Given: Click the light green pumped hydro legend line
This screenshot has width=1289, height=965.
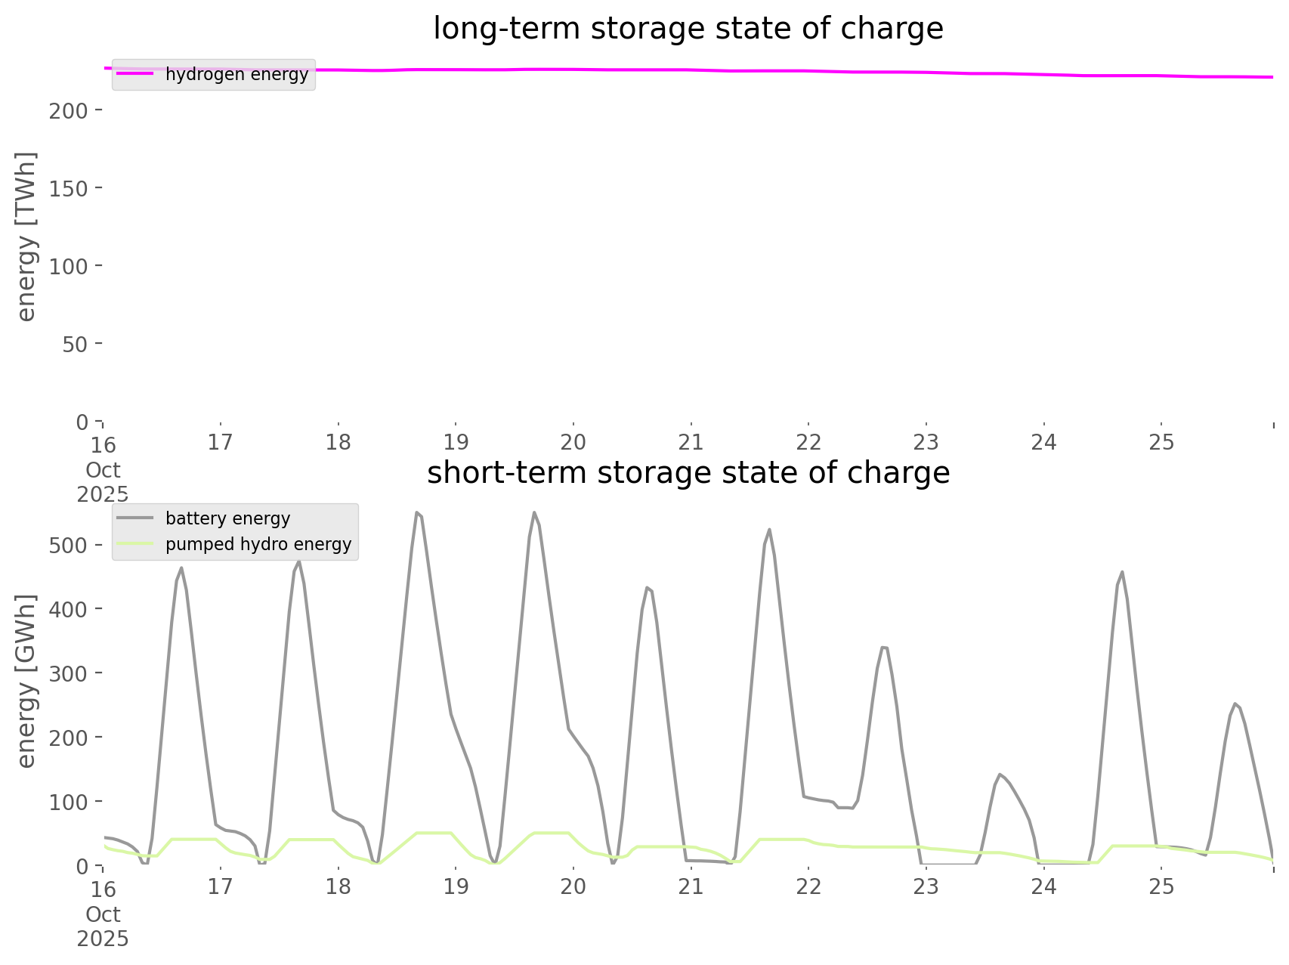Looking at the screenshot, I should (136, 544).
